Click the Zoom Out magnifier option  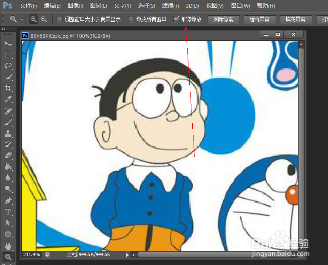44,19
